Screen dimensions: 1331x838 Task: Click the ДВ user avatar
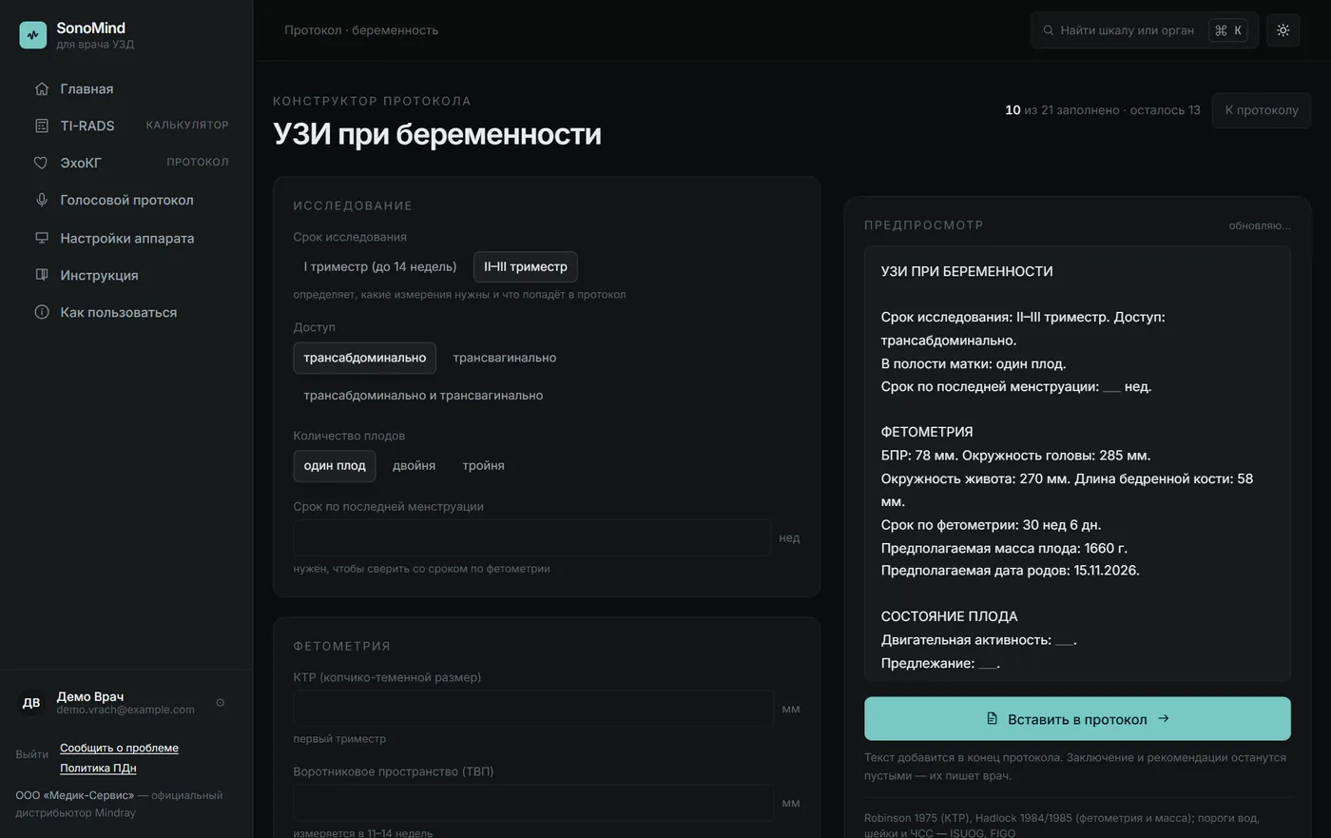31,703
